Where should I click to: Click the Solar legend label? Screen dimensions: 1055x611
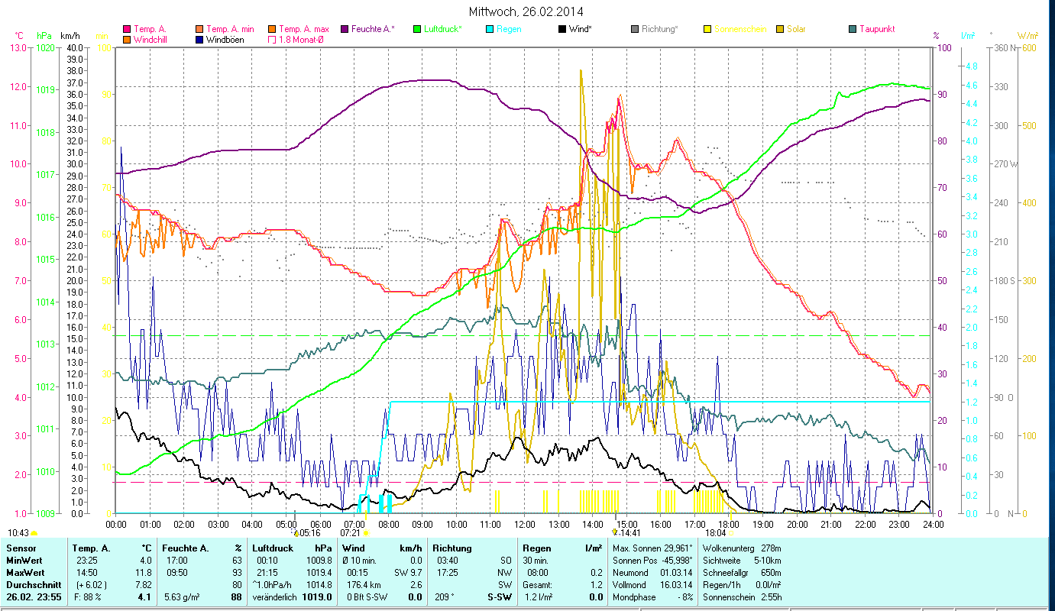[x=797, y=29]
